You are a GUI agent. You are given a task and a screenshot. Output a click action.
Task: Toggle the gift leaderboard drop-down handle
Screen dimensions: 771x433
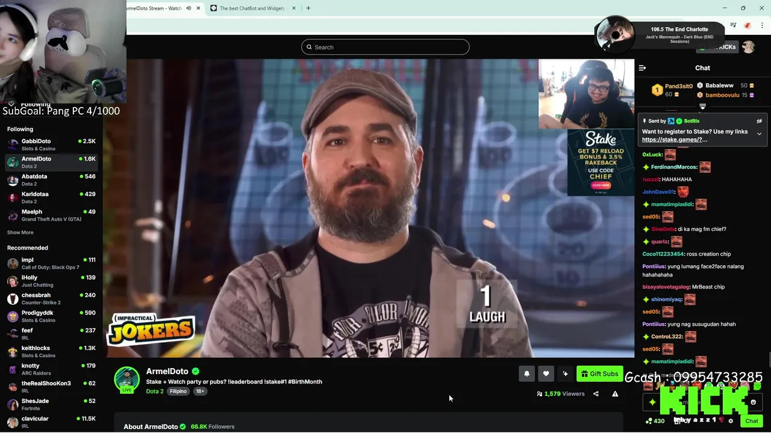click(x=702, y=106)
